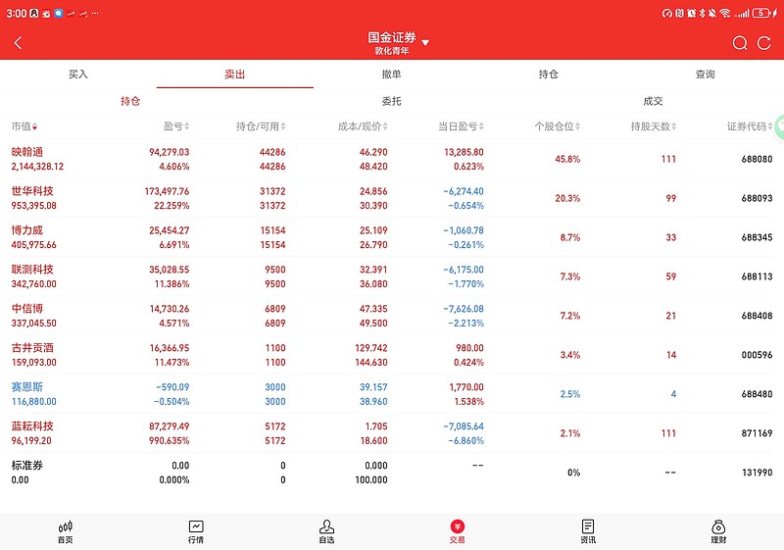Viewport: 784px width, 550px height.
Task: Select the 委托 sub-tab
Action: point(391,101)
